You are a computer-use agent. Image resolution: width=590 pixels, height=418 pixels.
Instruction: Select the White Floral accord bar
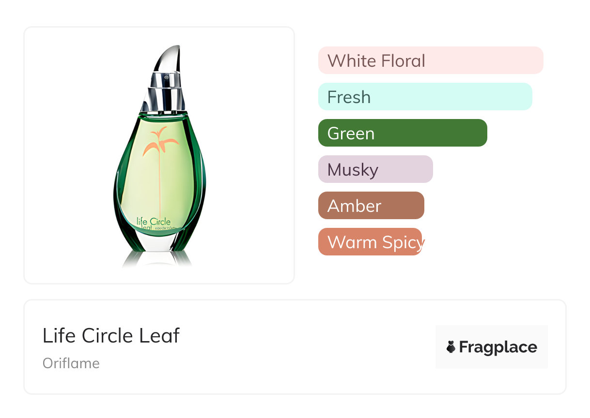pyautogui.click(x=430, y=60)
